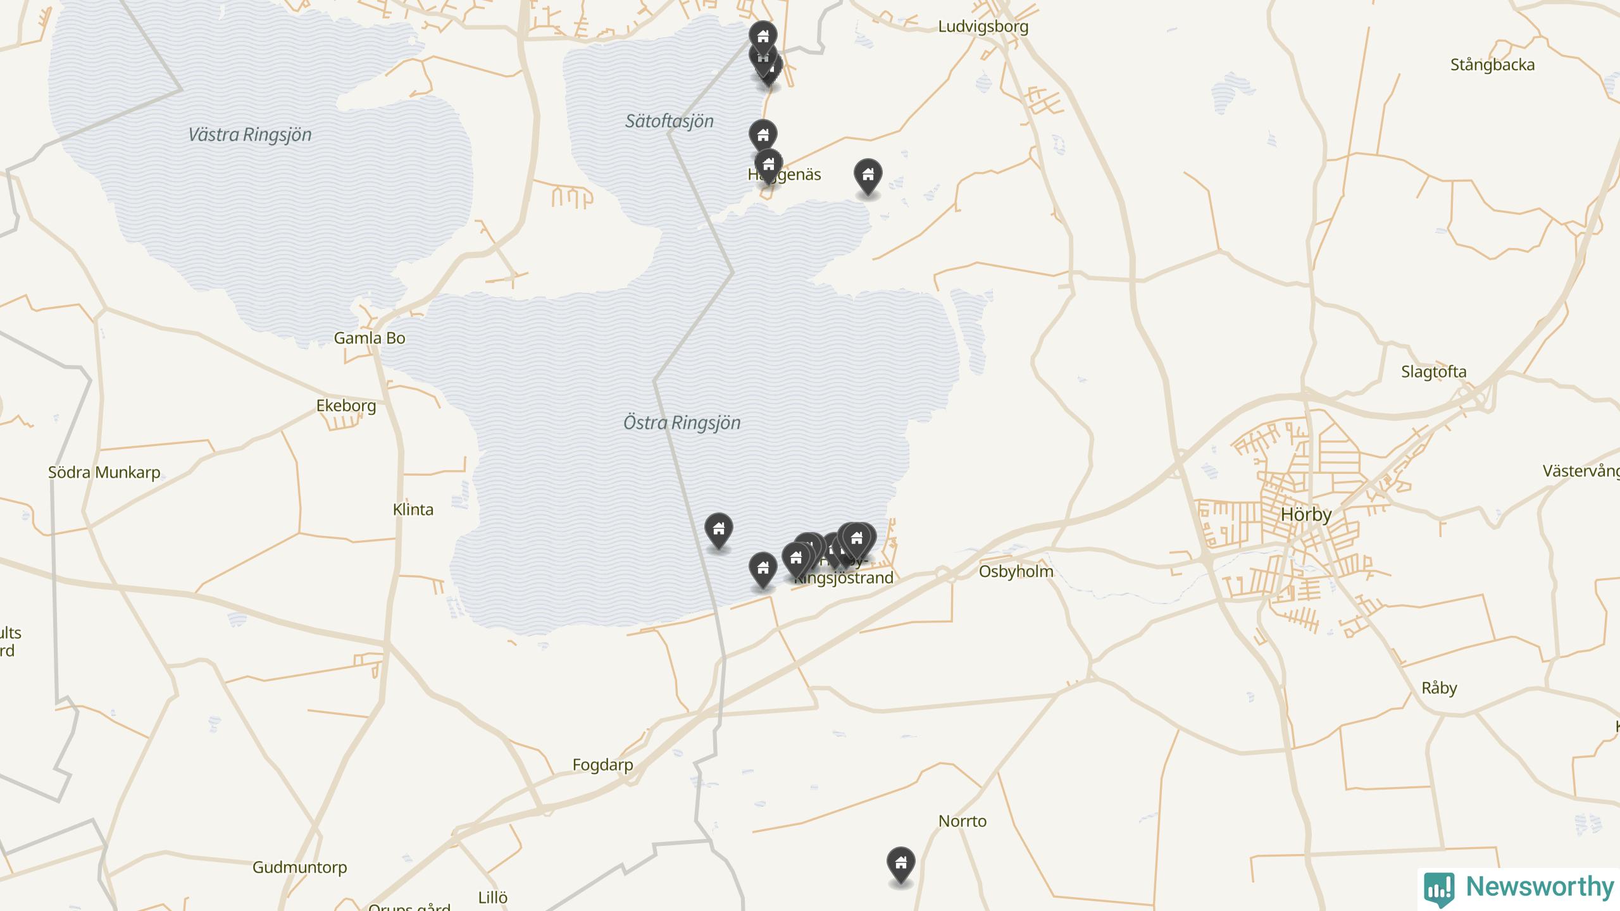Click the Västra Ringsjön lake label
Viewport: 1620px width, 911px height.
tap(250, 134)
